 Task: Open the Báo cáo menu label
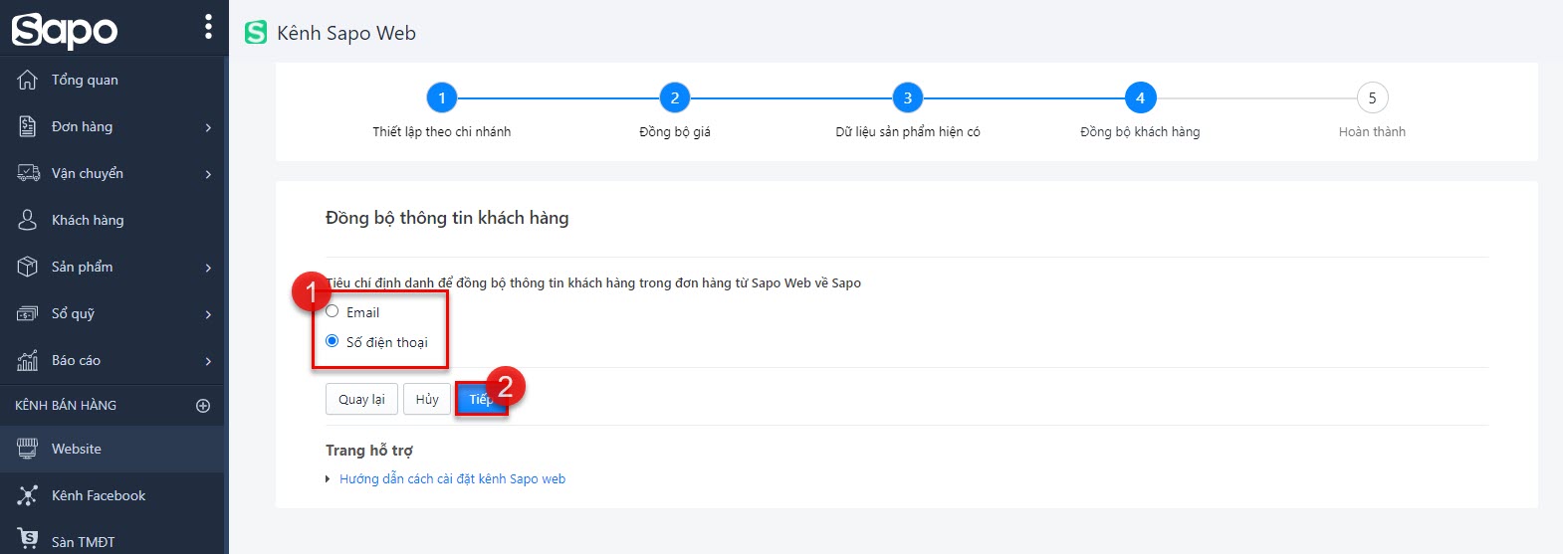(77, 360)
